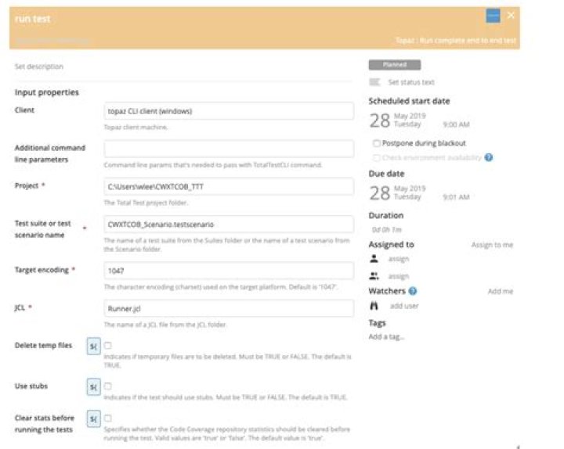The width and height of the screenshot is (564, 449).
Task: Click the variable icon beside Use stubs
Action: (93, 387)
